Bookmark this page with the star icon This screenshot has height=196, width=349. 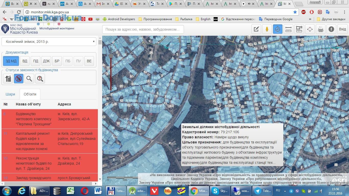tap(295, 12)
